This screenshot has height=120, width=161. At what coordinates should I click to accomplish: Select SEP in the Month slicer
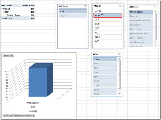coord(108,28)
